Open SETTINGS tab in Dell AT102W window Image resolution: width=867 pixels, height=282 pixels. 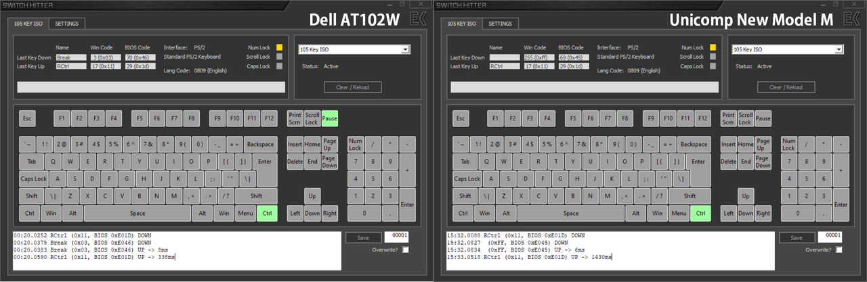(x=67, y=24)
